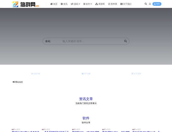Open the notifications bell icon
The image size is (172, 132).
pos(150,4)
